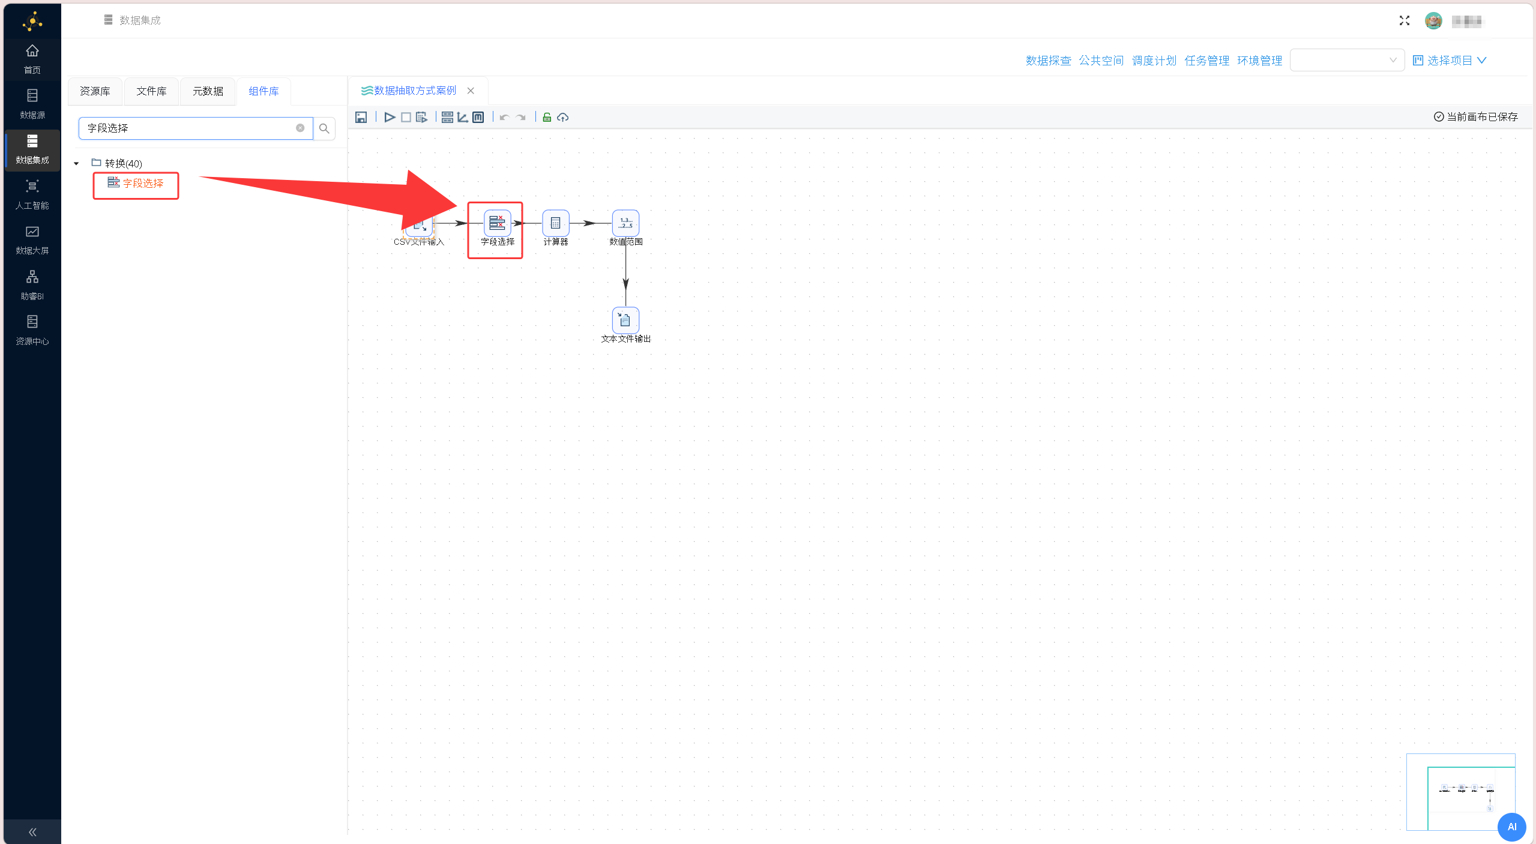Open the scheduled run calendar icon
The height and width of the screenshot is (844, 1536).
(x=422, y=118)
